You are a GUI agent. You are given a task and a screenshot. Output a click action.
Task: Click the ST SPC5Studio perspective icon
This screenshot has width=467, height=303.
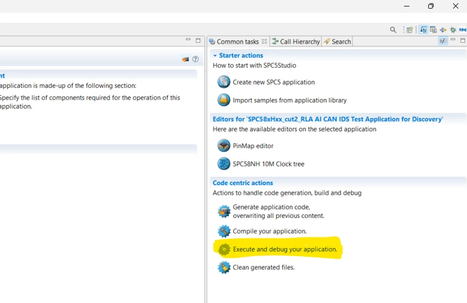coord(423,30)
